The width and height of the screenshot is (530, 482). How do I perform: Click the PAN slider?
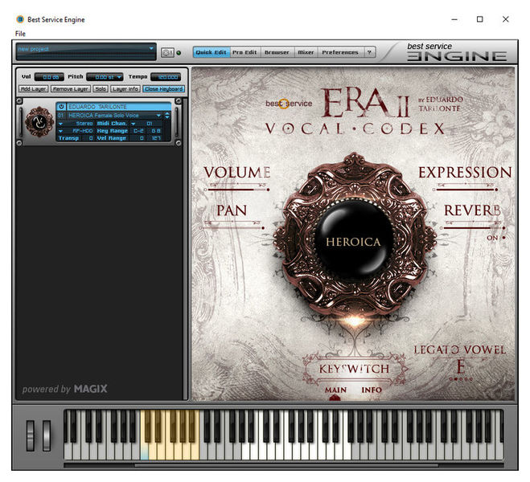coord(232,228)
